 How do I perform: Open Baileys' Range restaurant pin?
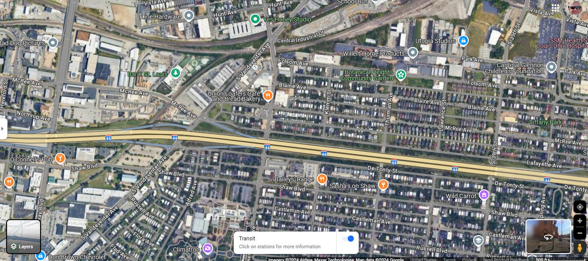pos(322,179)
